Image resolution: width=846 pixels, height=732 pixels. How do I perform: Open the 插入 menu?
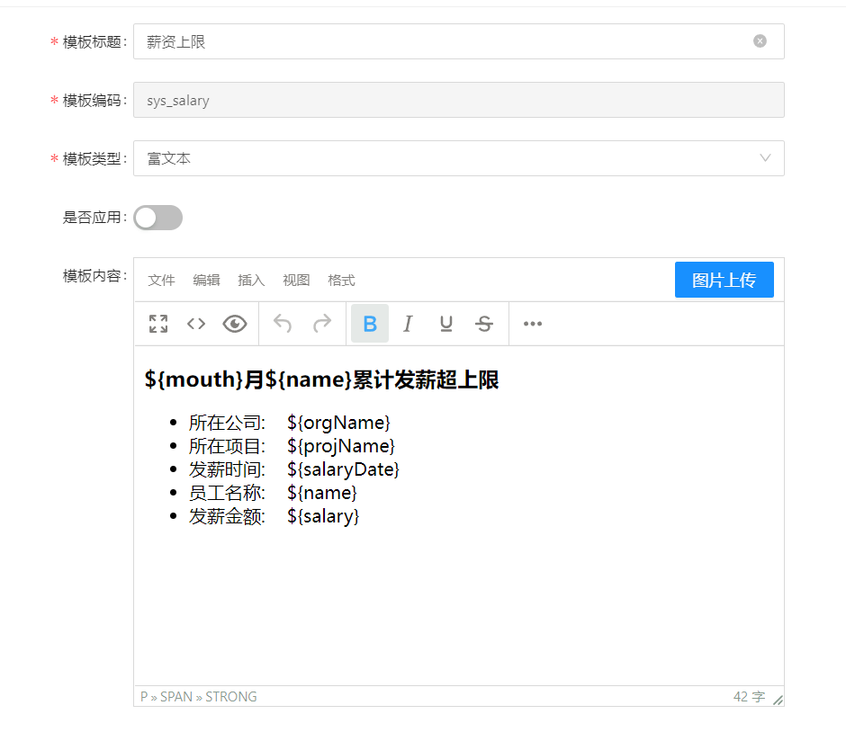coord(251,281)
